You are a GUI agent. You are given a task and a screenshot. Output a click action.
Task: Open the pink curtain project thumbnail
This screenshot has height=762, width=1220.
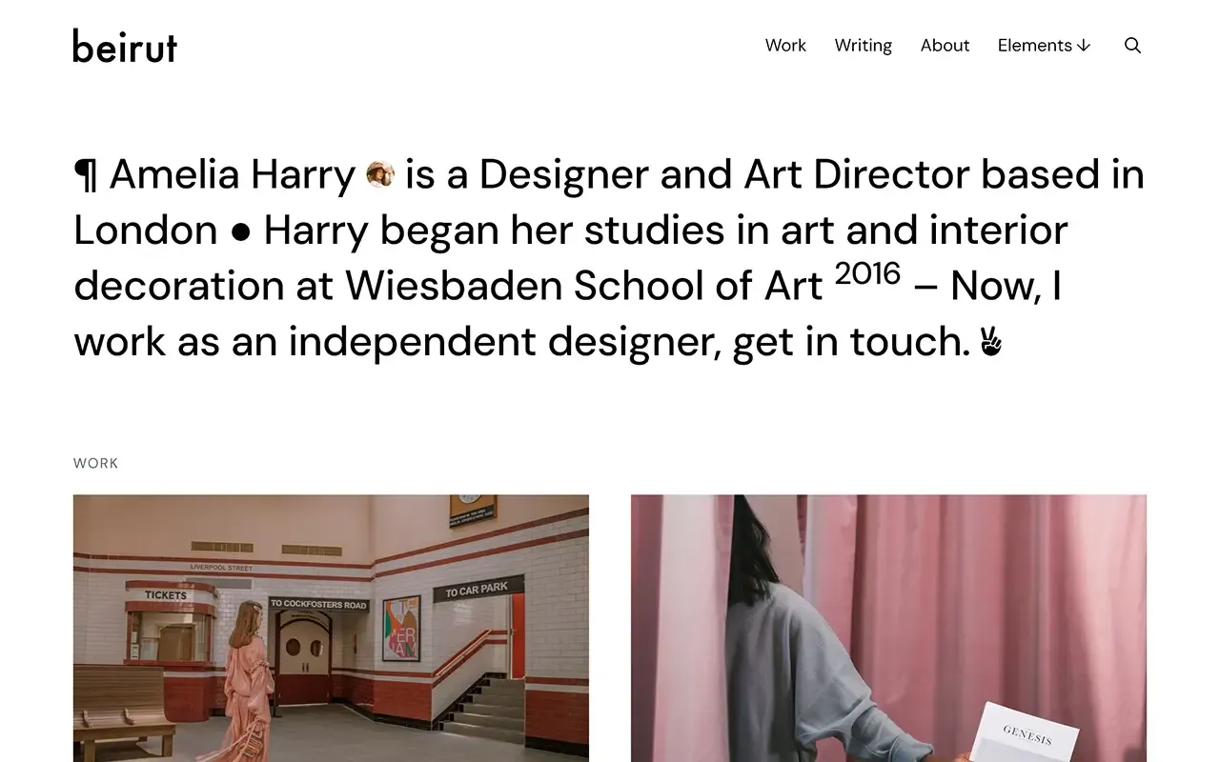point(888,629)
